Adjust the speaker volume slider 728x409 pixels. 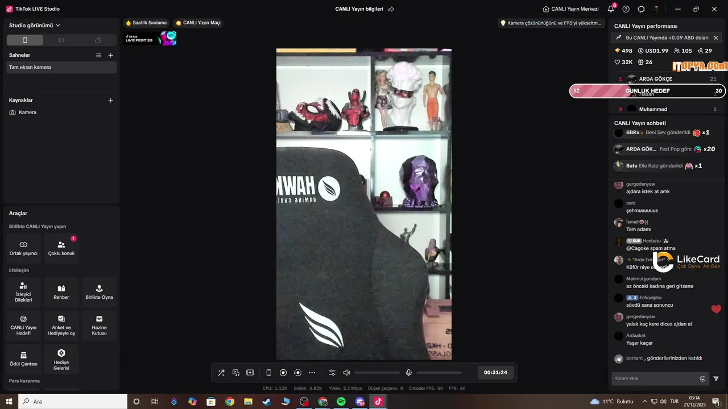(x=377, y=373)
